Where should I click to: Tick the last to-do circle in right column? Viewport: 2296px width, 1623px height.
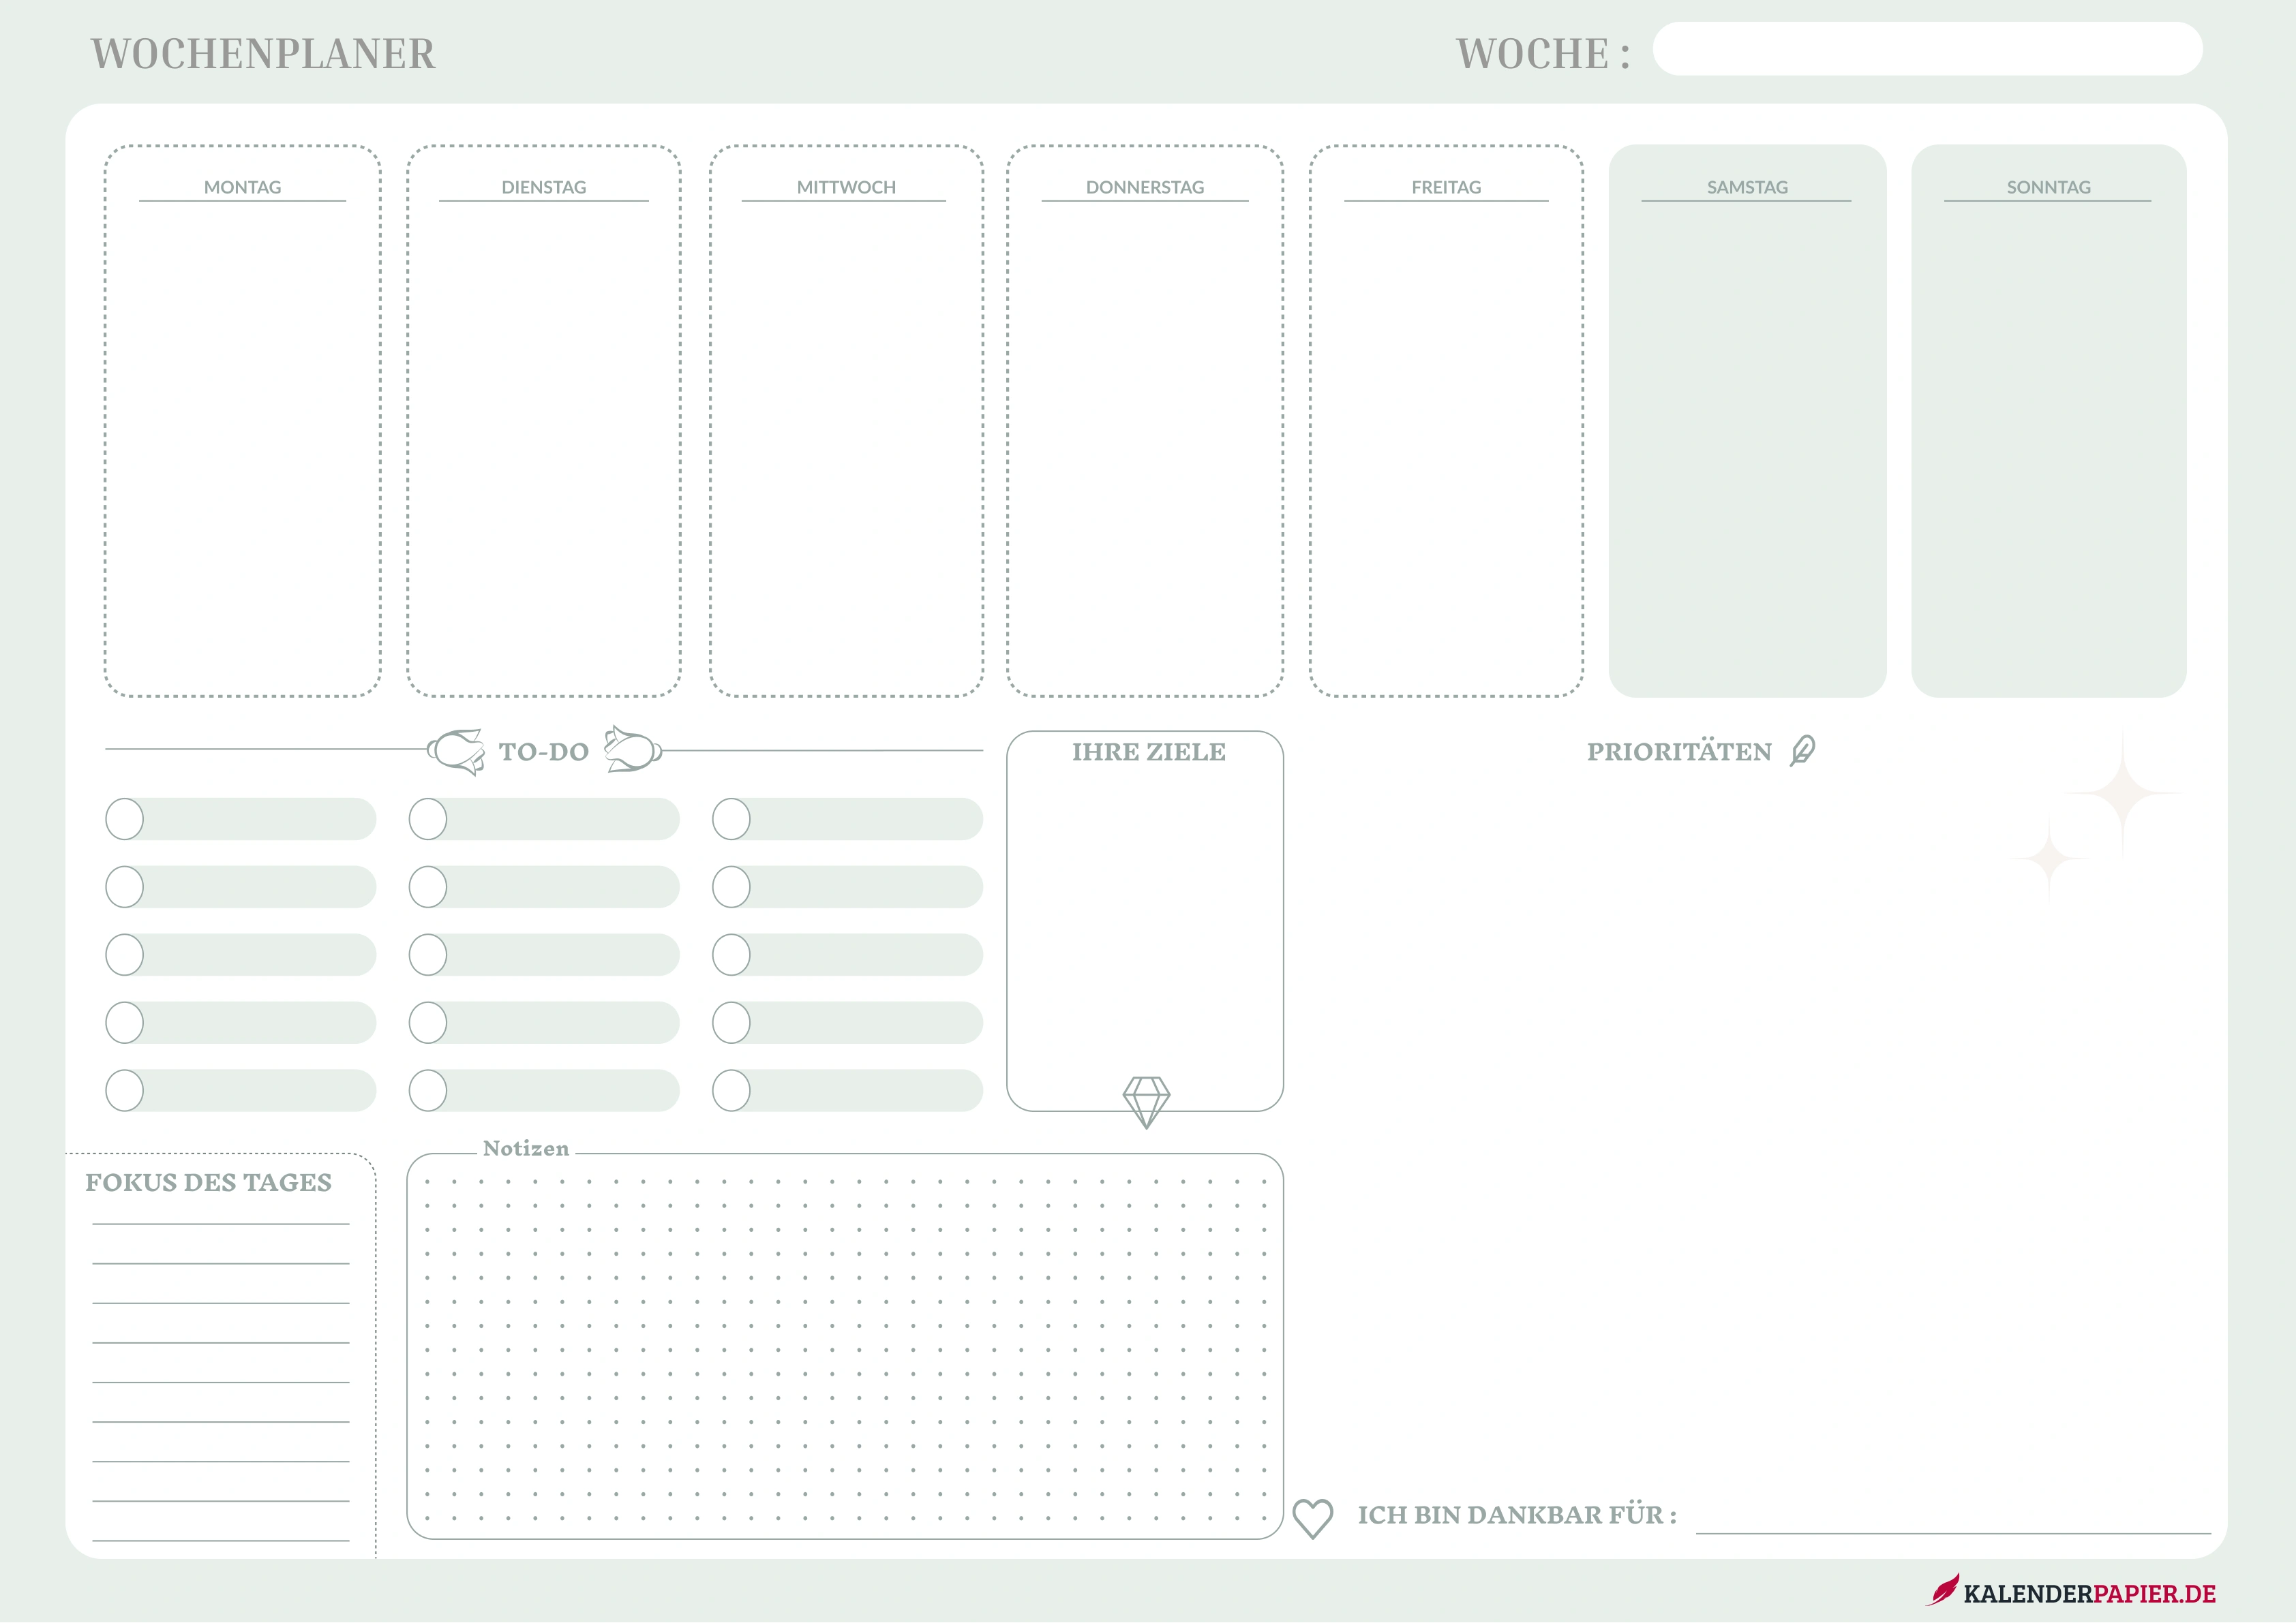[x=731, y=1090]
